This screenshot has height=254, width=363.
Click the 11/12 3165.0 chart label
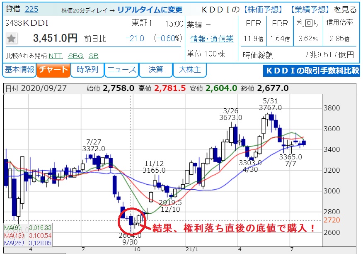[154, 167]
